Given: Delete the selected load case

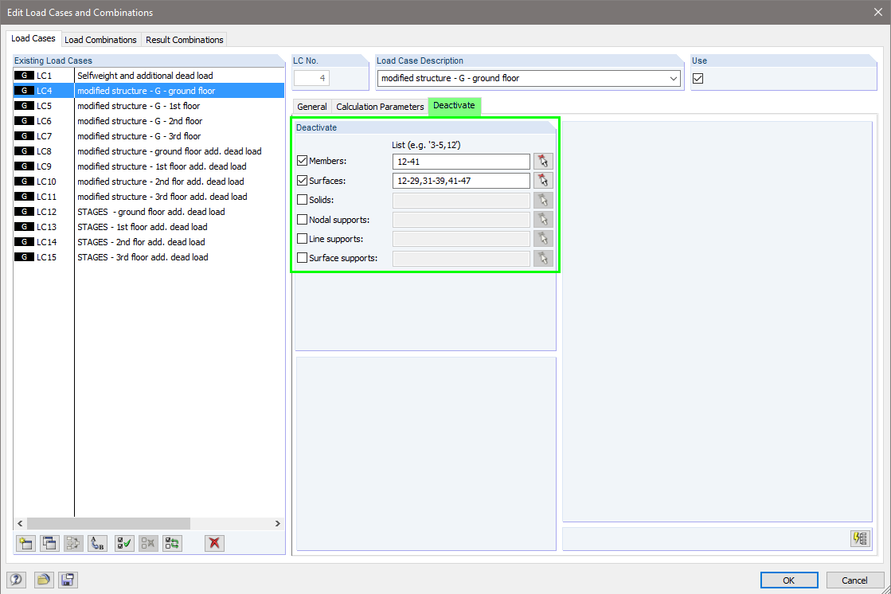Looking at the screenshot, I should pos(213,543).
